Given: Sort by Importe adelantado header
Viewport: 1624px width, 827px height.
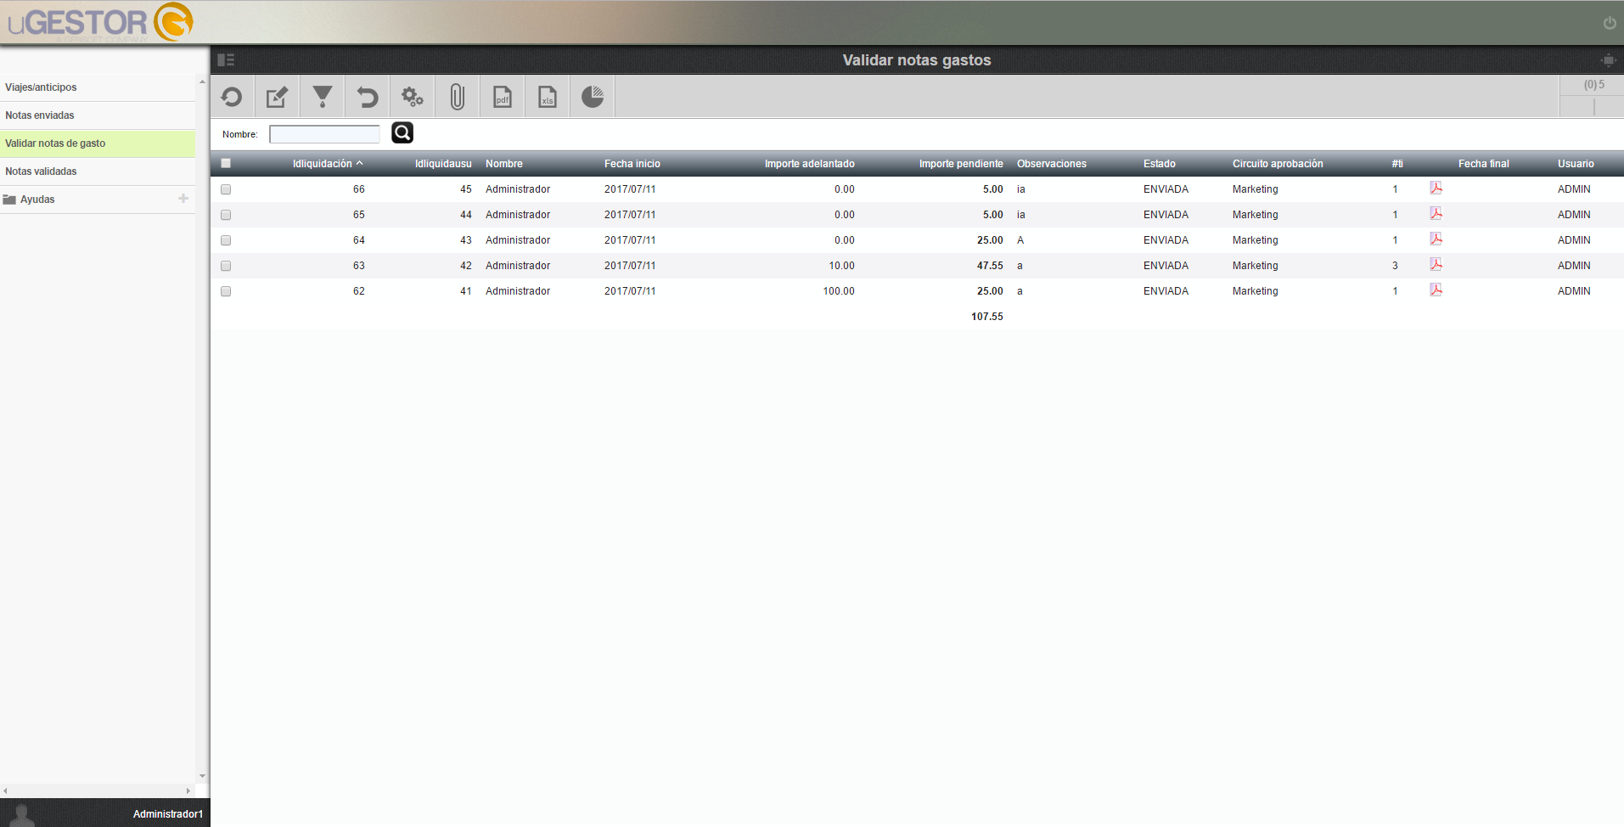Looking at the screenshot, I should tap(810, 164).
